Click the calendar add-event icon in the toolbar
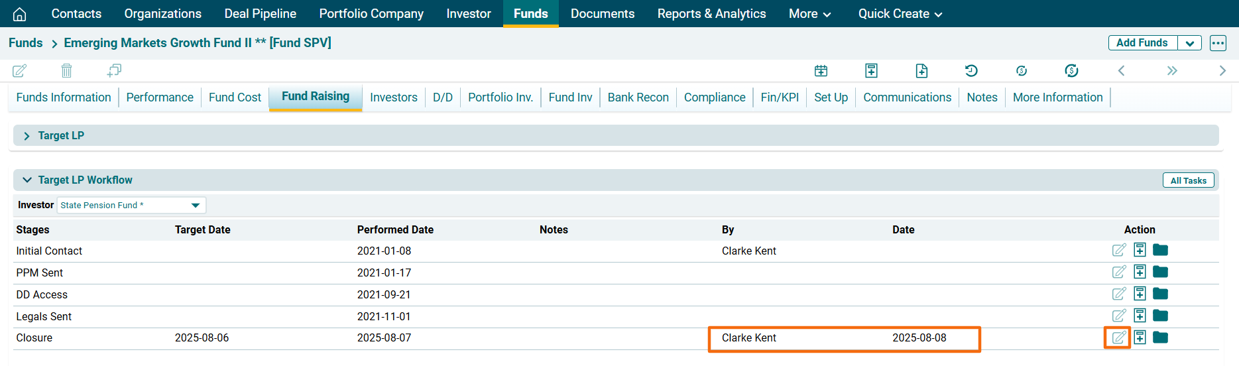 point(821,70)
